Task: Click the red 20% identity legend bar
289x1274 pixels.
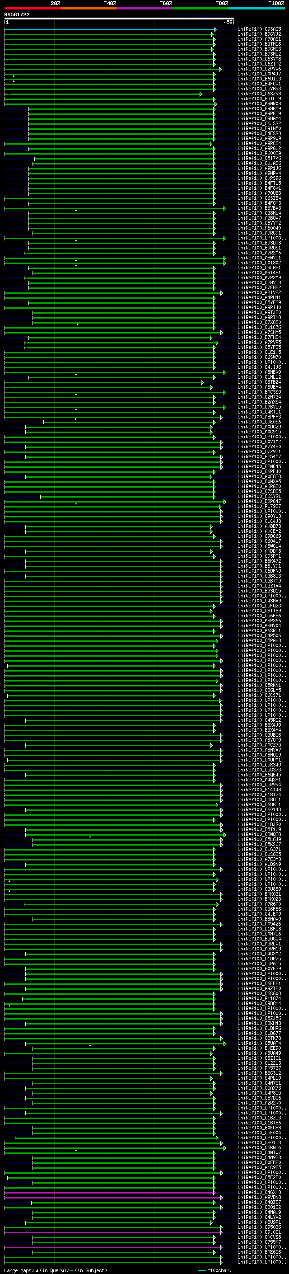Action: coord(33,8)
